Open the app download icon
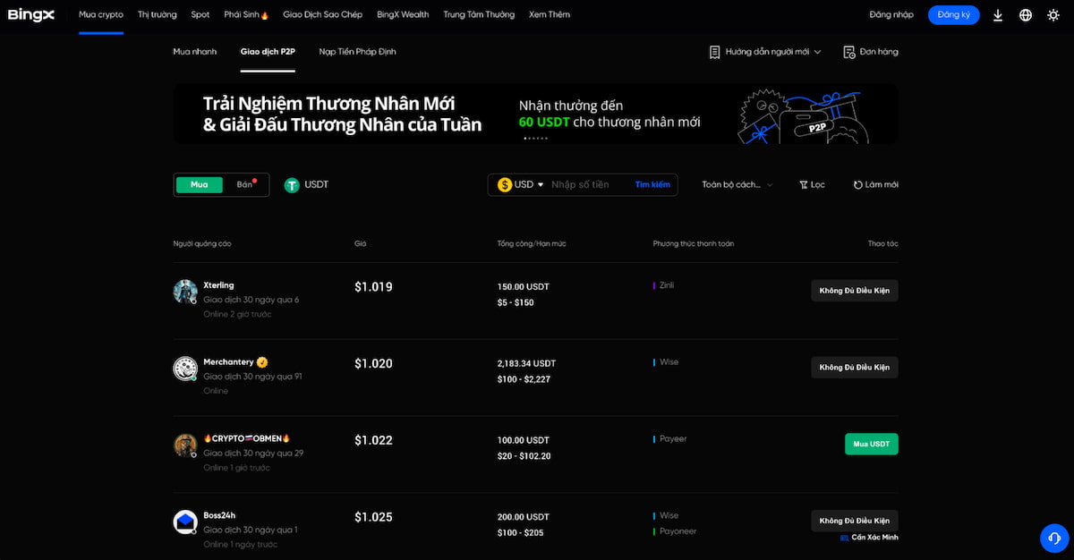 coord(998,15)
